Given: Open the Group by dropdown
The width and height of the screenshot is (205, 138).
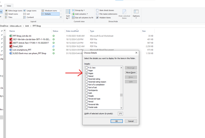Looking at the screenshot, I should pos(78,10).
